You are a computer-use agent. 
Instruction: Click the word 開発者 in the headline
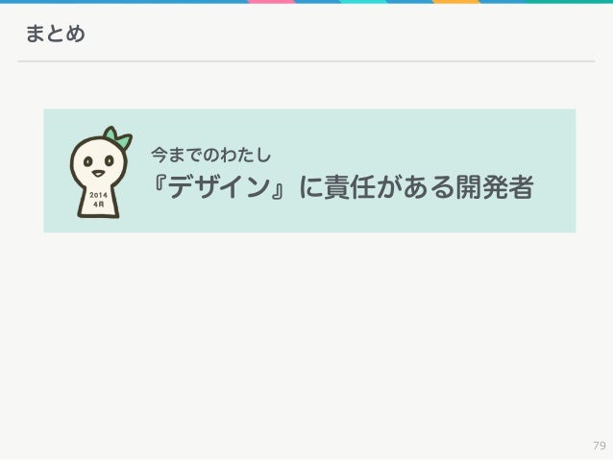495,187
